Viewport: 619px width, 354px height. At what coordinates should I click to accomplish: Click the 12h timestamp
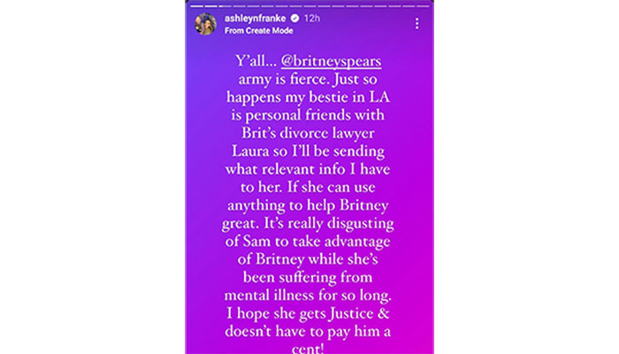click(312, 19)
